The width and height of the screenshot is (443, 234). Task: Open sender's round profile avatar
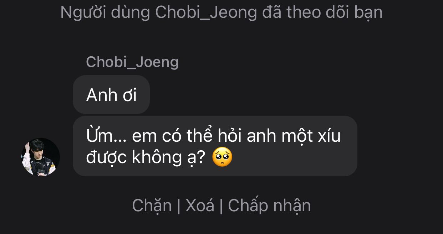pyautogui.click(x=41, y=157)
